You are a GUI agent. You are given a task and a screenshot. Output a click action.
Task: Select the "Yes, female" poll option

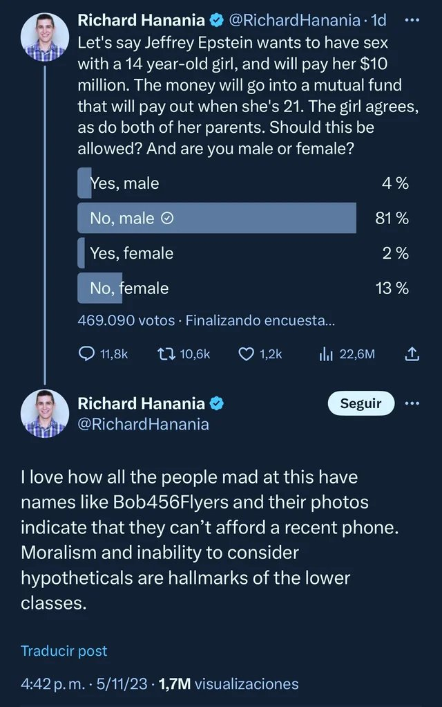coord(131,253)
